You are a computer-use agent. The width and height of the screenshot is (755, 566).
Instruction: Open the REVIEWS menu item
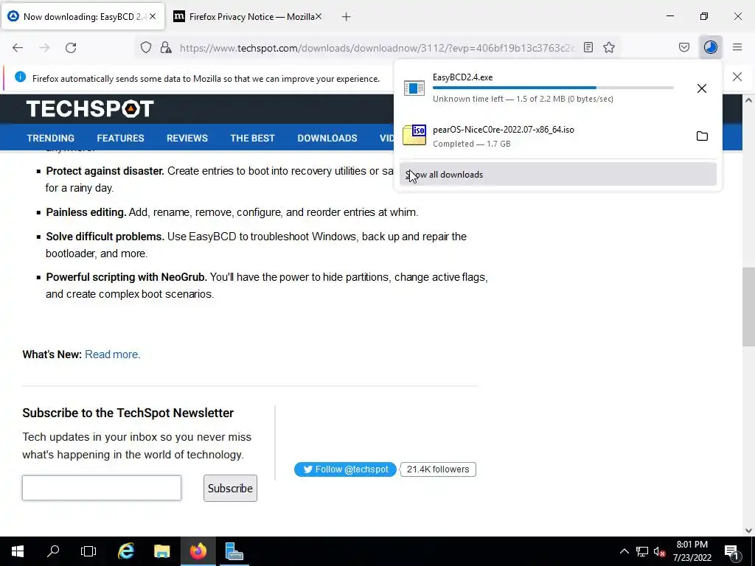[187, 138]
